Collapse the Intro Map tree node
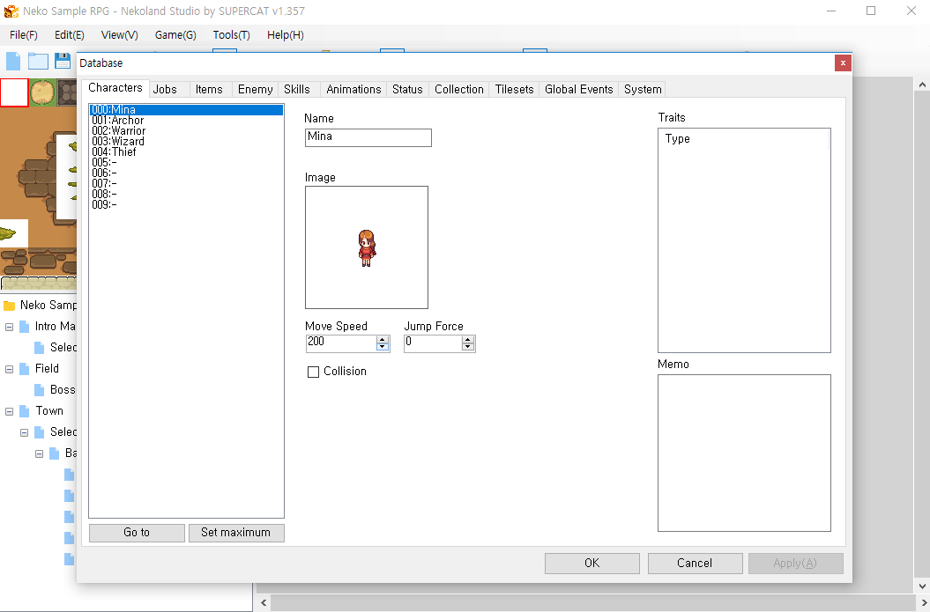 10,327
